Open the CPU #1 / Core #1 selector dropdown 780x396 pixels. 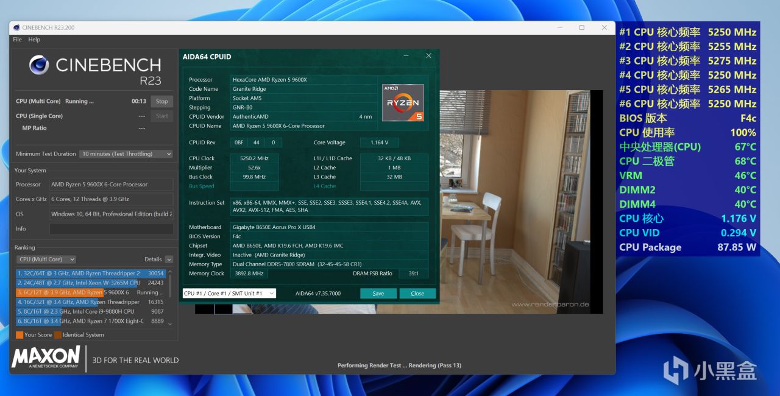pyautogui.click(x=229, y=294)
